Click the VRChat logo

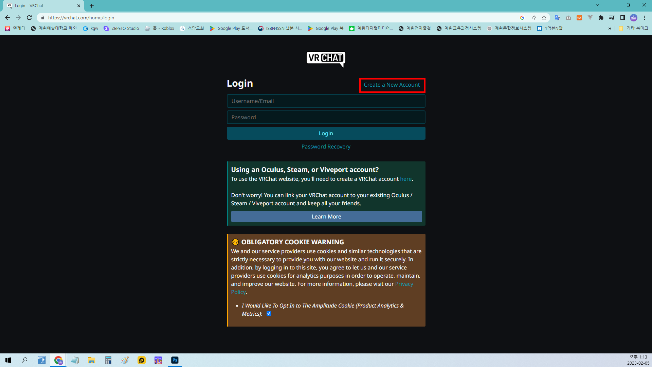click(326, 59)
